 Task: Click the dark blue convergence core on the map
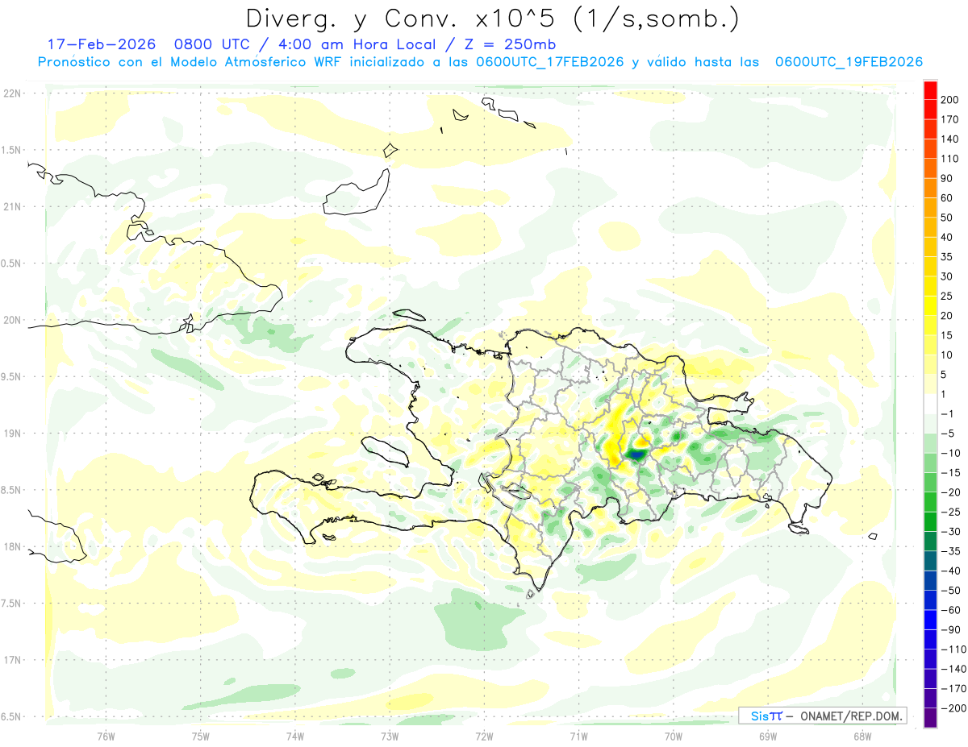(x=637, y=456)
